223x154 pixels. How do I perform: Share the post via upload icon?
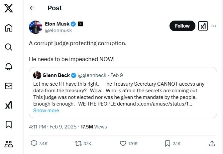pos(212,143)
